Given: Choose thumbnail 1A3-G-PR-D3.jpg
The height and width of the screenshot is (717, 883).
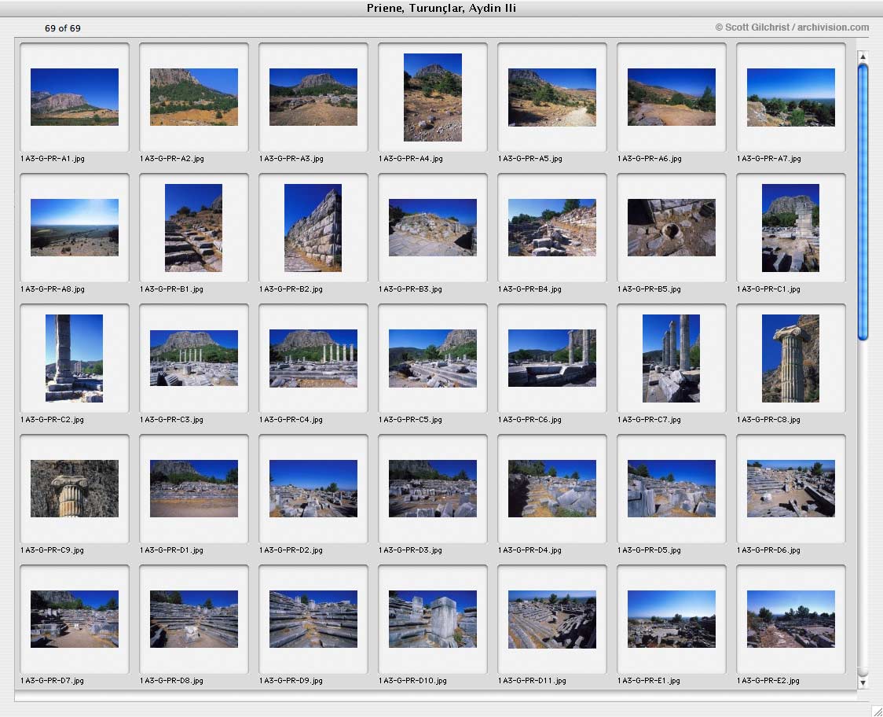Looking at the screenshot, I should point(433,489).
